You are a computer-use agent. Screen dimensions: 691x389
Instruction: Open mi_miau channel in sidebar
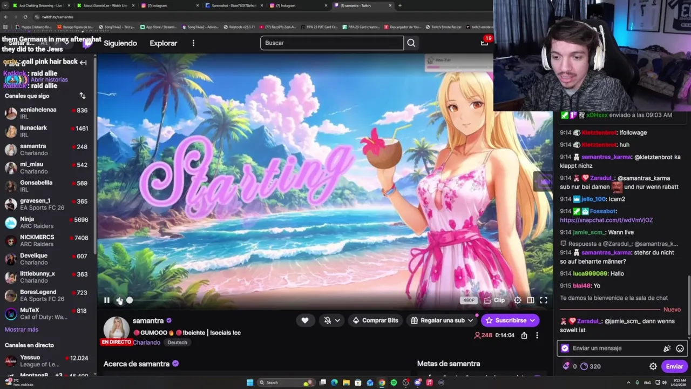click(x=48, y=168)
